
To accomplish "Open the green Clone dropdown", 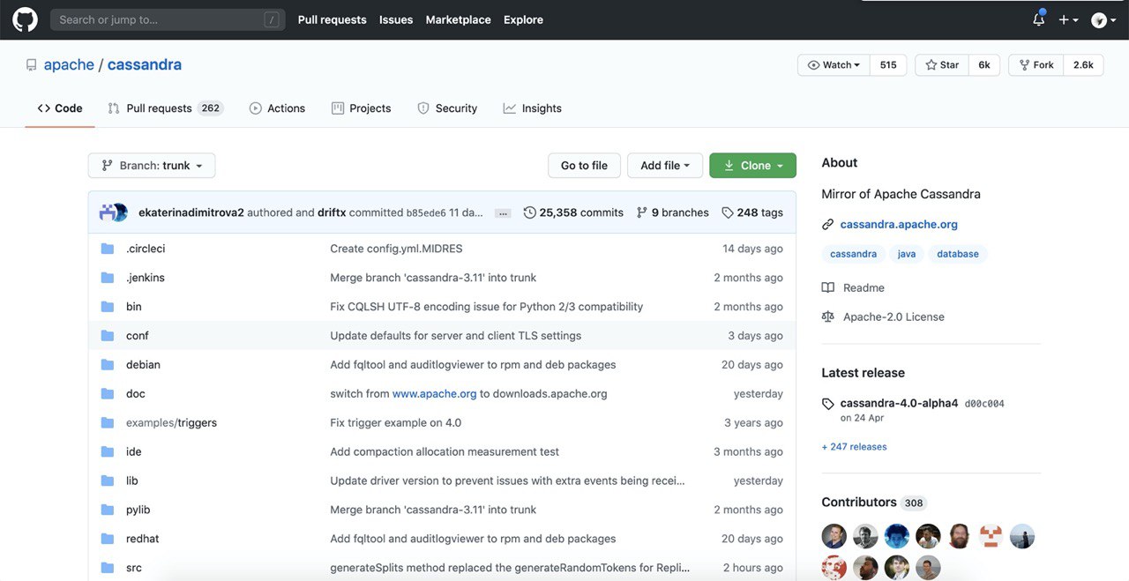I will point(752,166).
